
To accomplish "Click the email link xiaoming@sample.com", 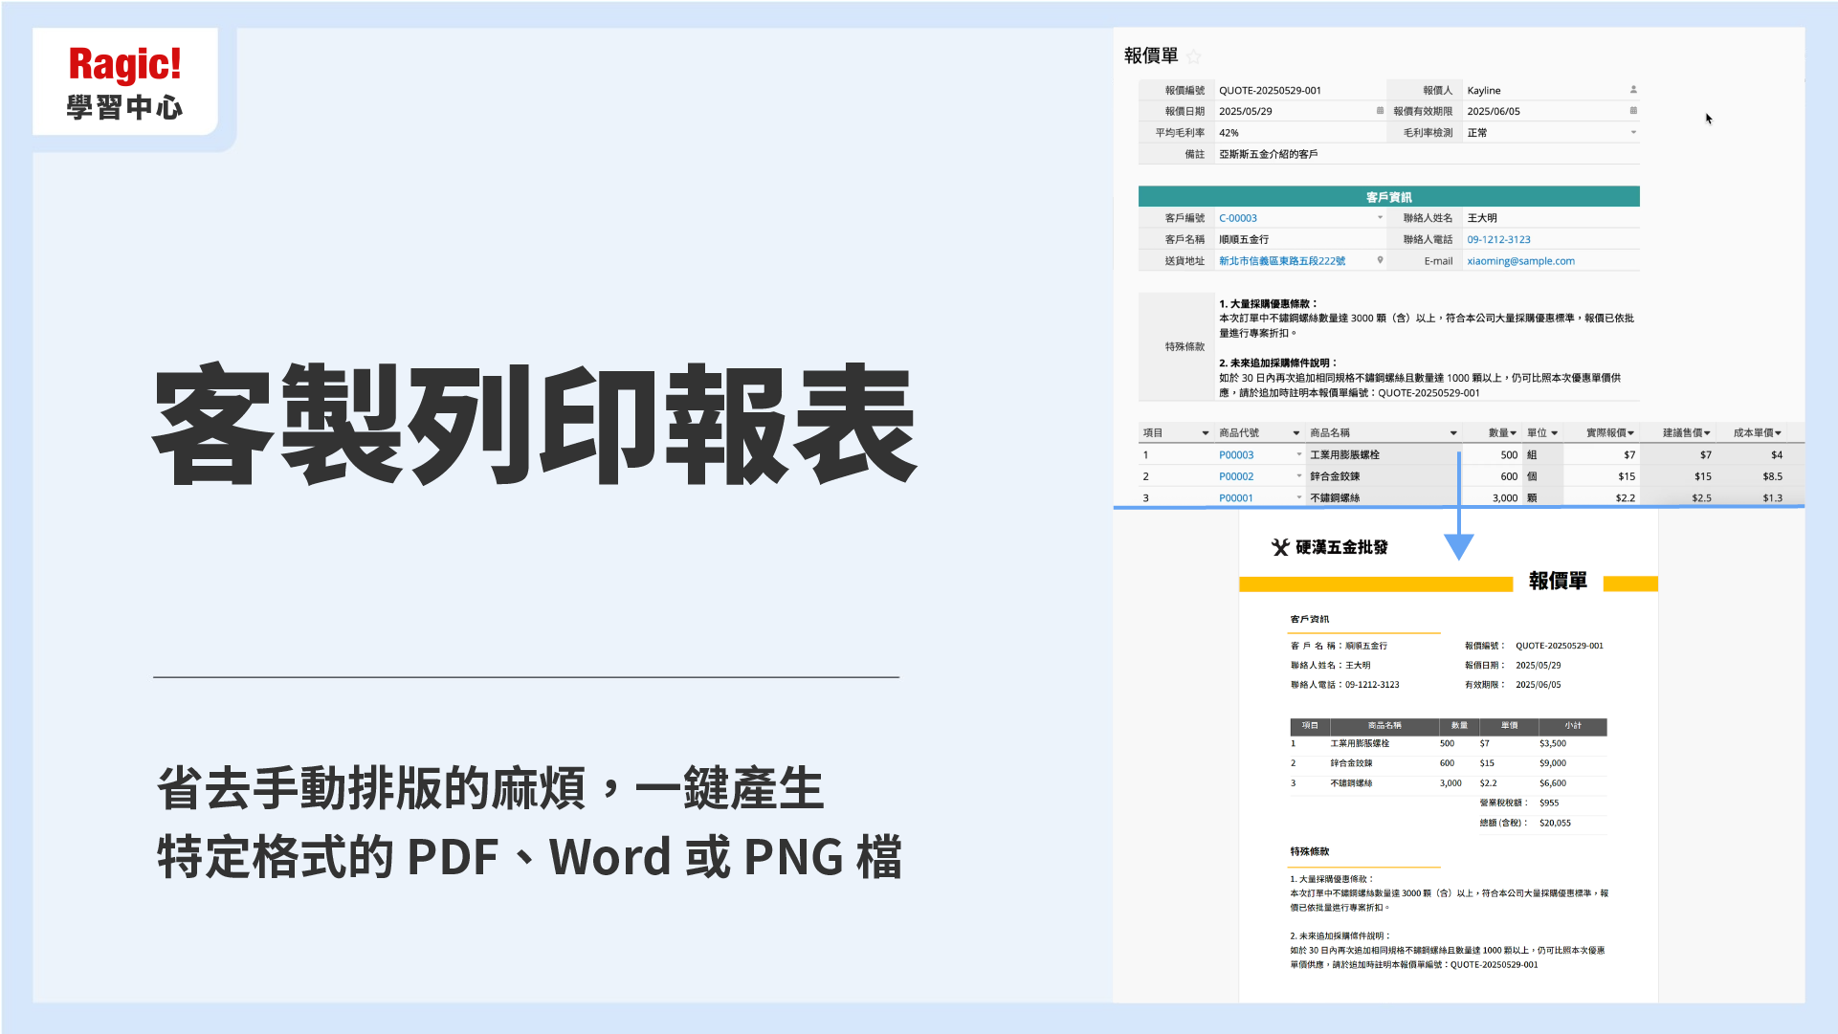I will (x=1520, y=261).
